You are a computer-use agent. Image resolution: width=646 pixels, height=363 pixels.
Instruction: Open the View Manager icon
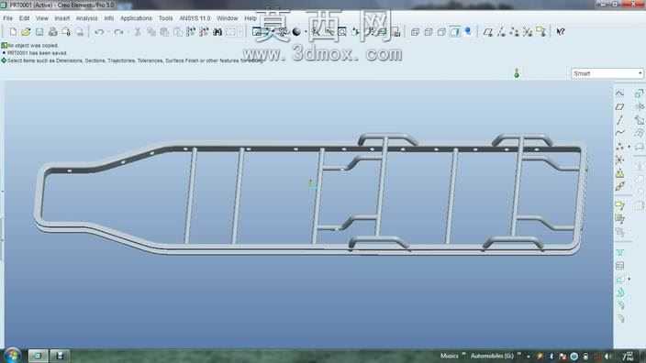point(395,32)
